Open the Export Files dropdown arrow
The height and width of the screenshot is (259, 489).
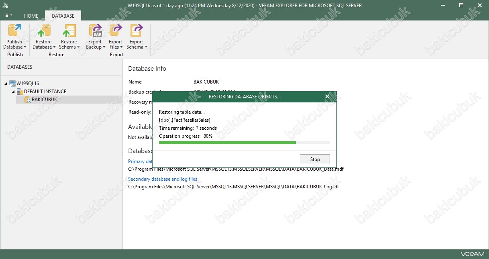click(121, 47)
